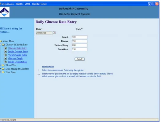Viewport: 161px width, 122px height.
Task: Click the Blood Test folder icon
Action: point(3,65)
